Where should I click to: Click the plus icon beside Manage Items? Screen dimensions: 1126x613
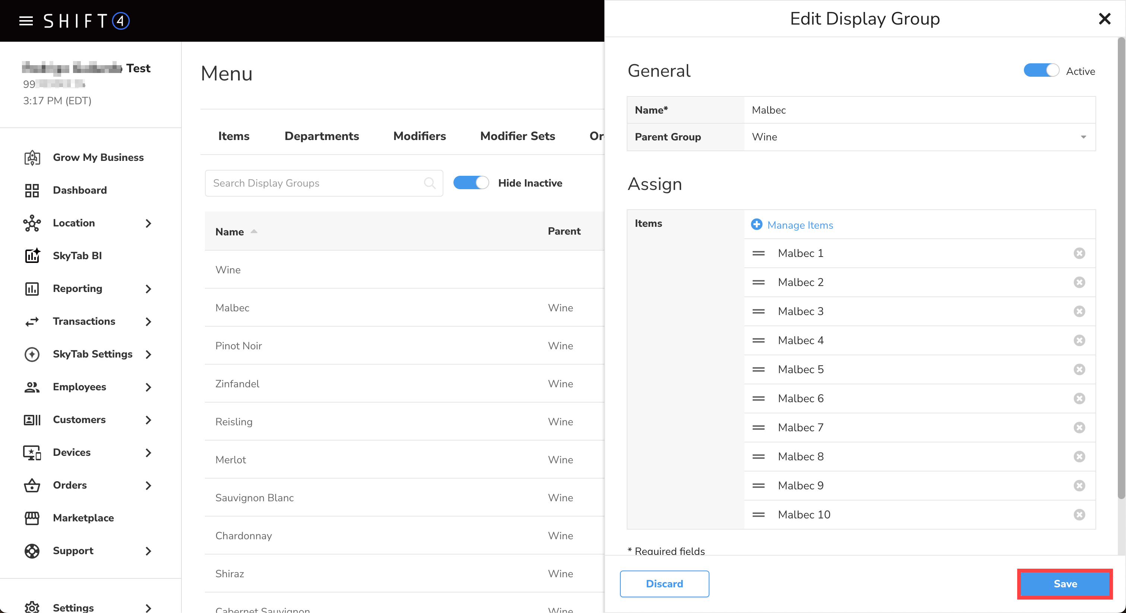pos(757,225)
